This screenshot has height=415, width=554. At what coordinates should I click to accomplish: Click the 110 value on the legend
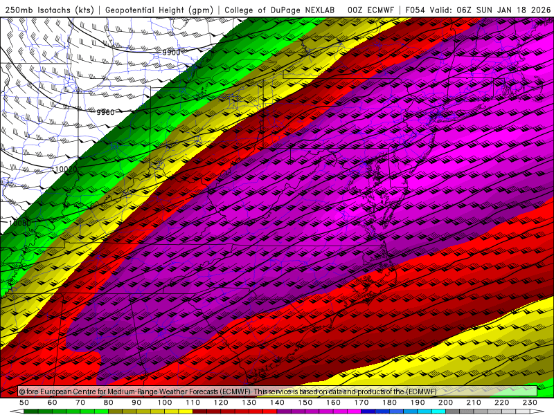point(193,403)
